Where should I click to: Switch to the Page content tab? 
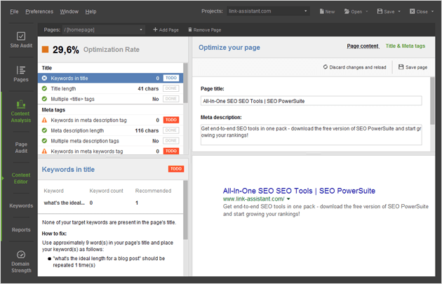point(363,46)
